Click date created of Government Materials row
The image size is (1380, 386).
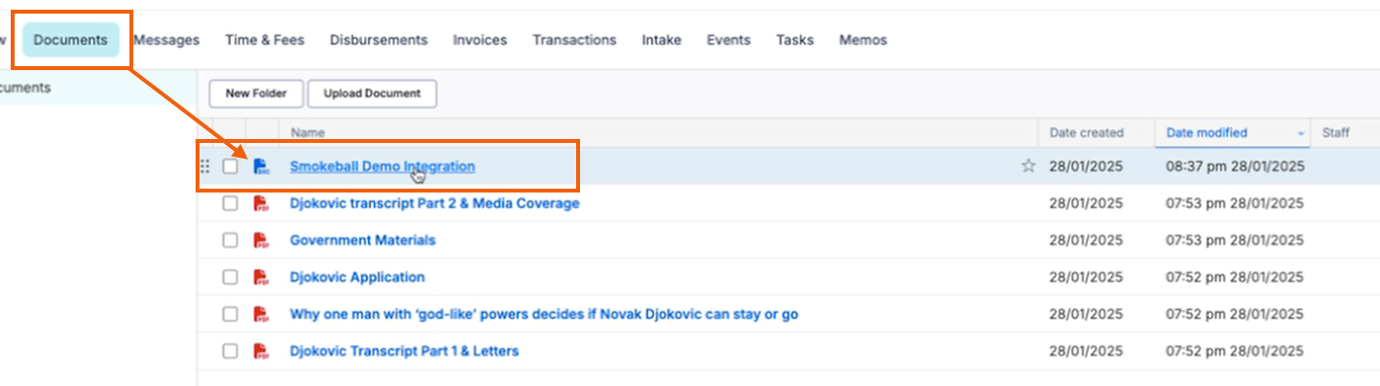[x=1086, y=240]
